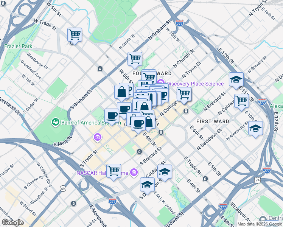Open the Google logo link

(x=13, y=222)
